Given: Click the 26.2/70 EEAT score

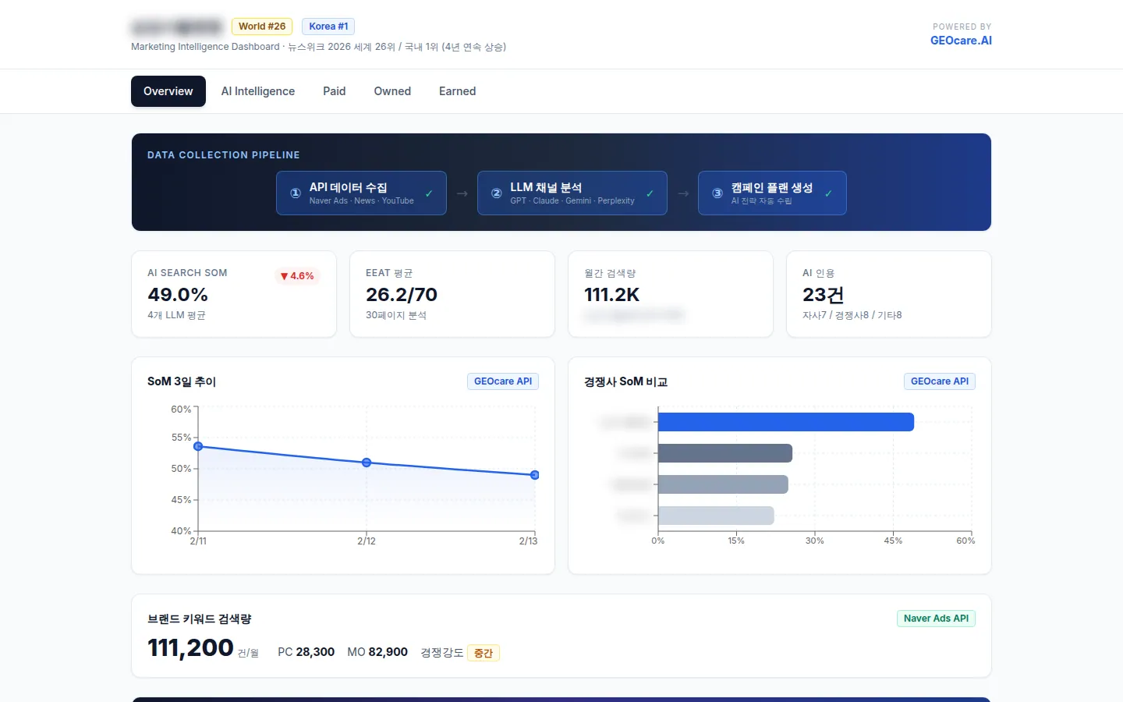Looking at the screenshot, I should [402, 295].
